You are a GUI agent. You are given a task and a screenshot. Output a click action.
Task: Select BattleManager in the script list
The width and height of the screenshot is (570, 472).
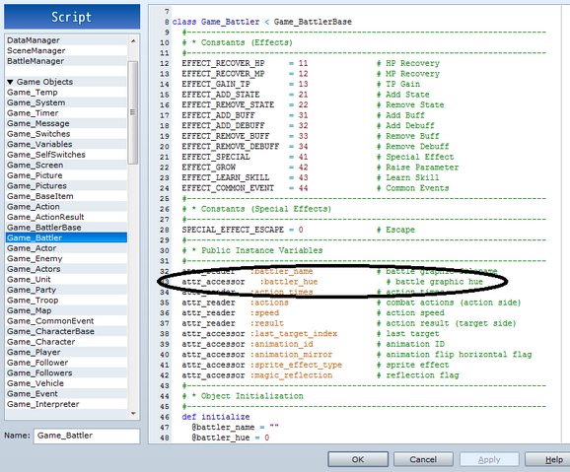click(x=66, y=61)
